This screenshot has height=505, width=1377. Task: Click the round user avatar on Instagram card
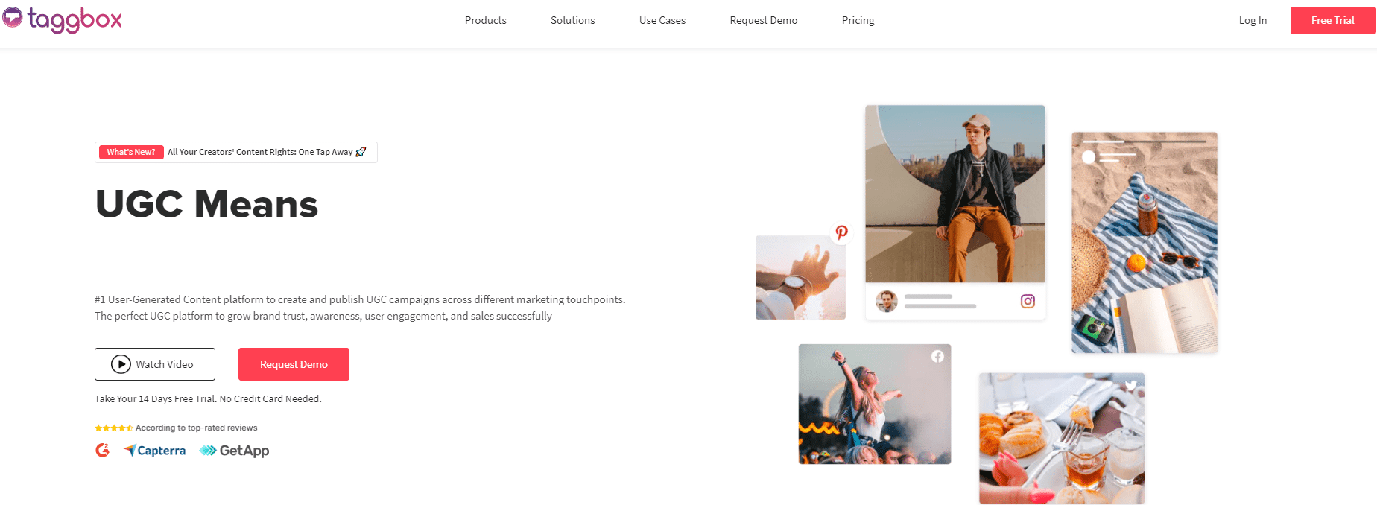pos(886,301)
